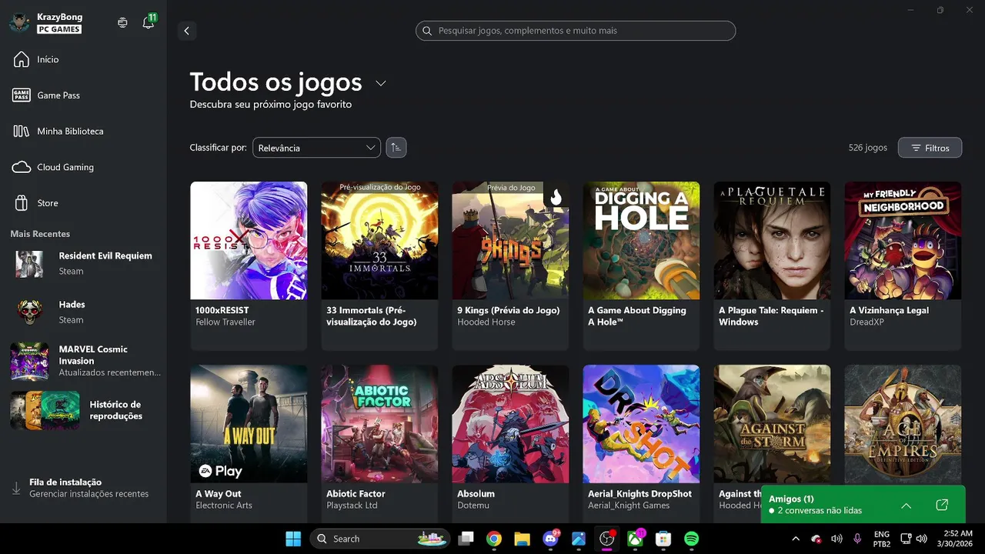The image size is (985, 554).
Task: Click the 'Playstack Ltd' publisher text
Action: click(352, 506)
